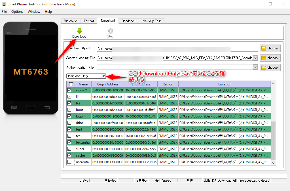Click the Name column header
Image resolution: width=290 pixels, height=191 pixels.
click(83, 84)
